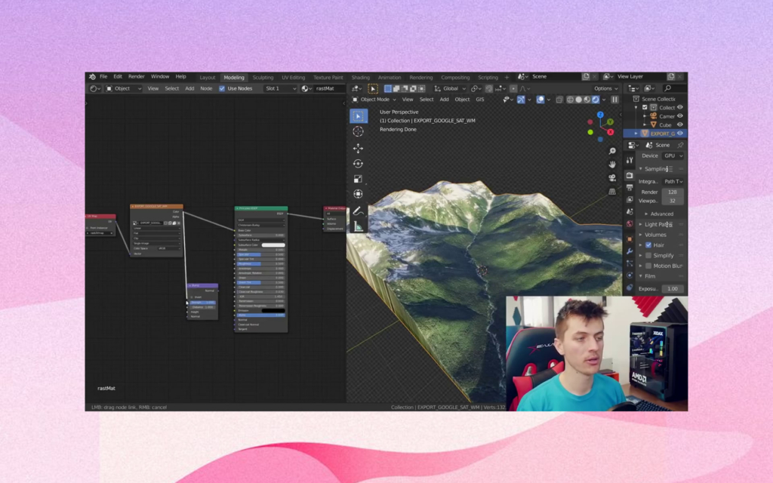Select the Scale tool

(x=358, y=179)
